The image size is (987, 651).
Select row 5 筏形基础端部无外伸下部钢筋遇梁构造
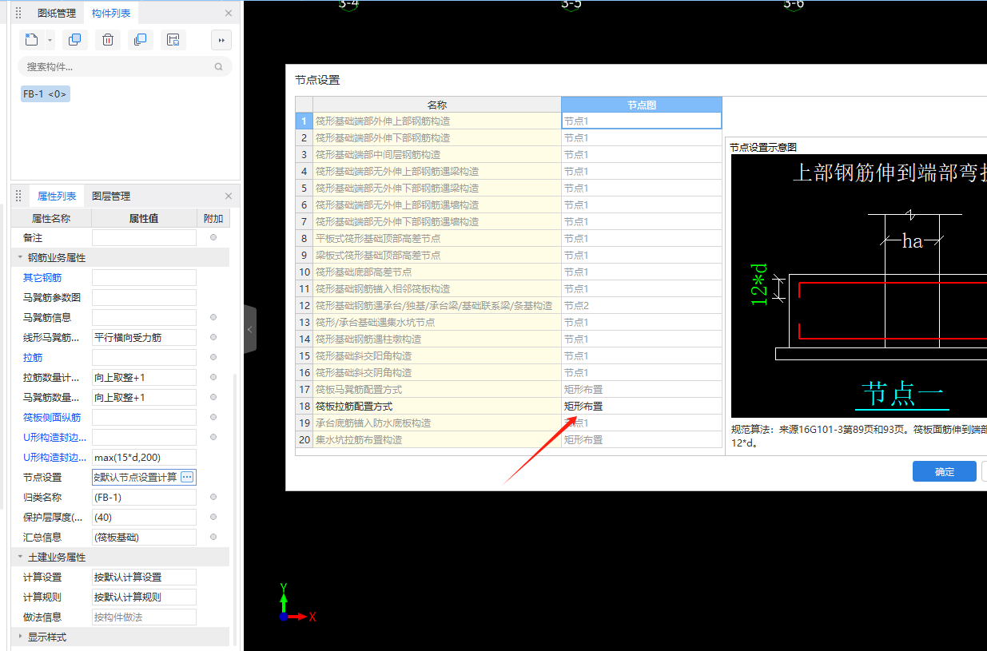pos(436,188)
